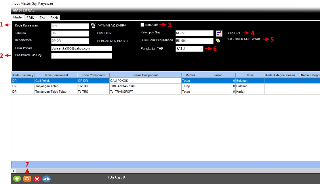Click the Nama Component column header
The width and height of the screenshot is (320, 184).
pyautogui.click(x=145, y=75)
